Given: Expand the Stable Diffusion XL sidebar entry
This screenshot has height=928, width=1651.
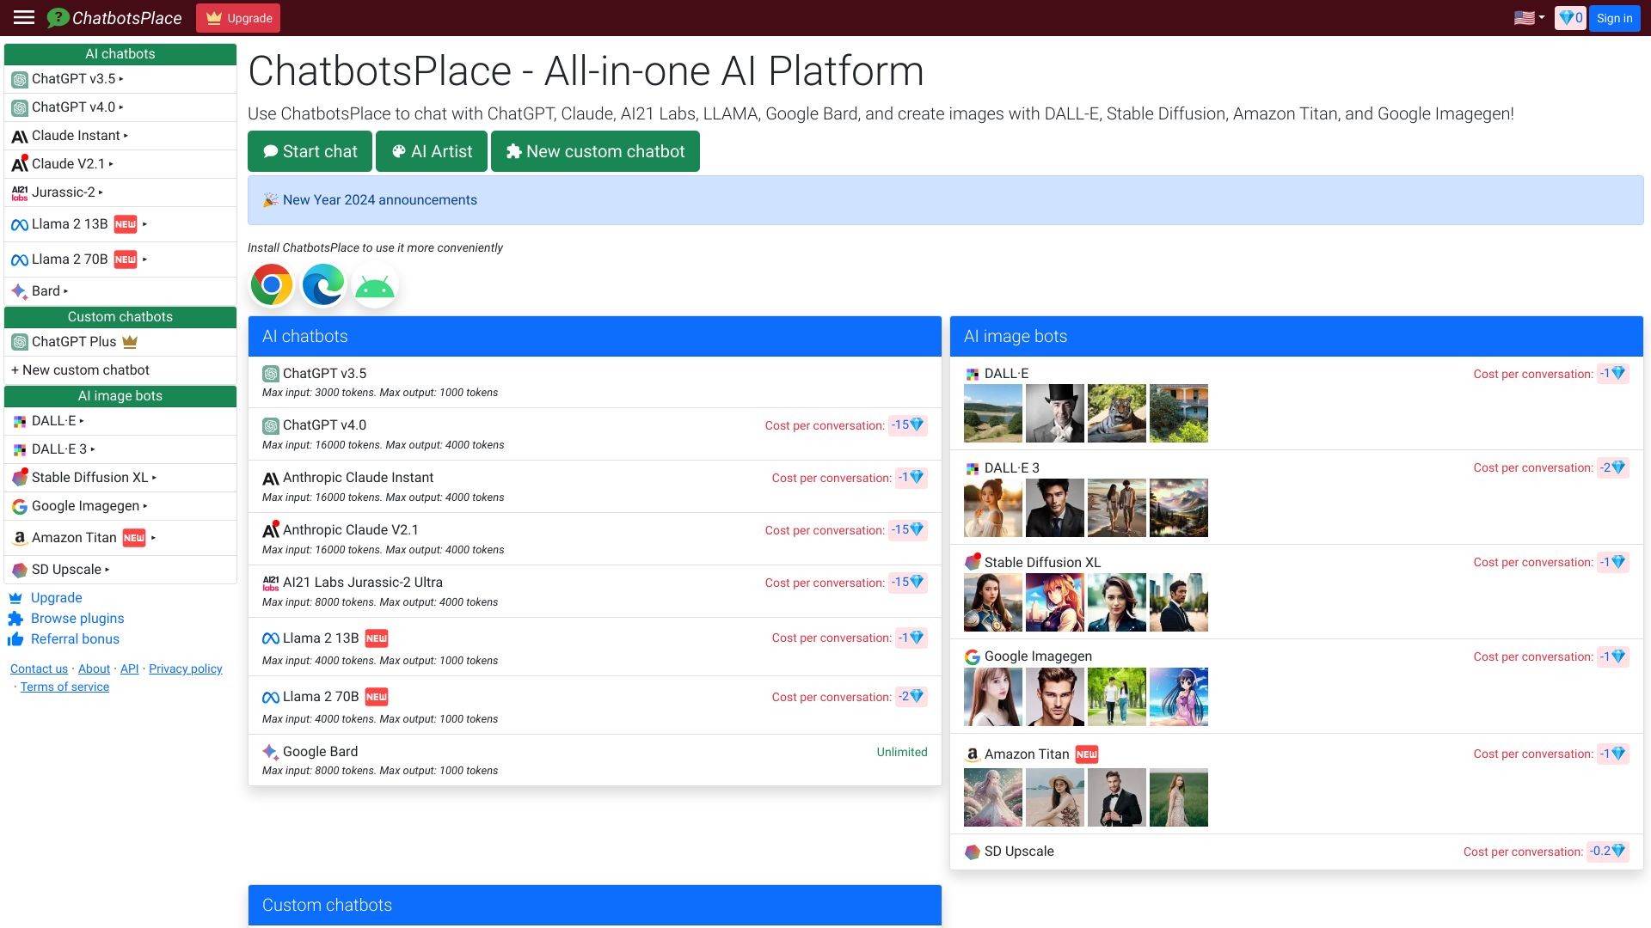Looking at the screenshot, I should [x=92, y=477].
